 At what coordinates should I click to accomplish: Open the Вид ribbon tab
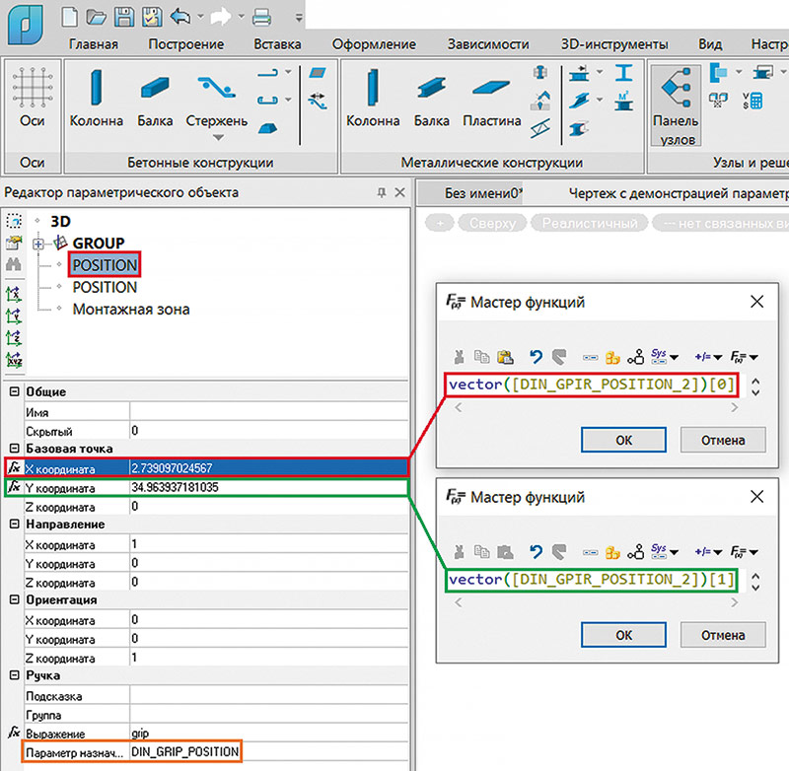(710, 44)
